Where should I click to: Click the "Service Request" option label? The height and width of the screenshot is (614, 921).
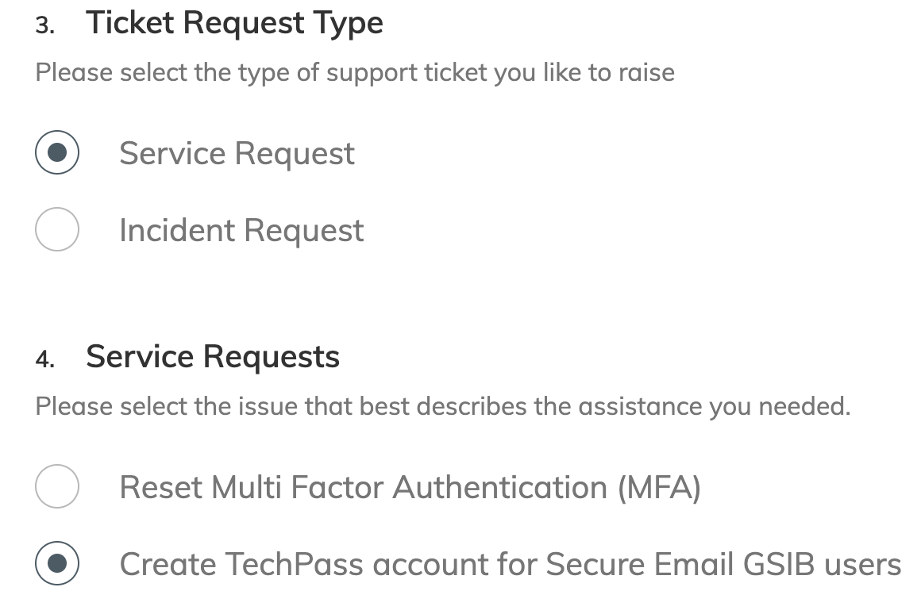tap(237, 153)
